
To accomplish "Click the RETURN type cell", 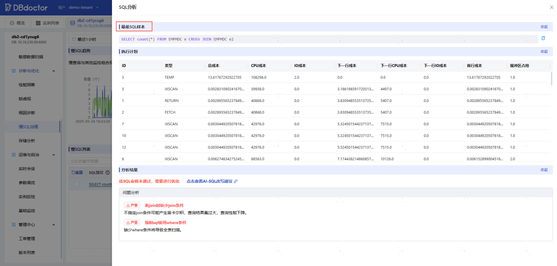I will 172,101.
